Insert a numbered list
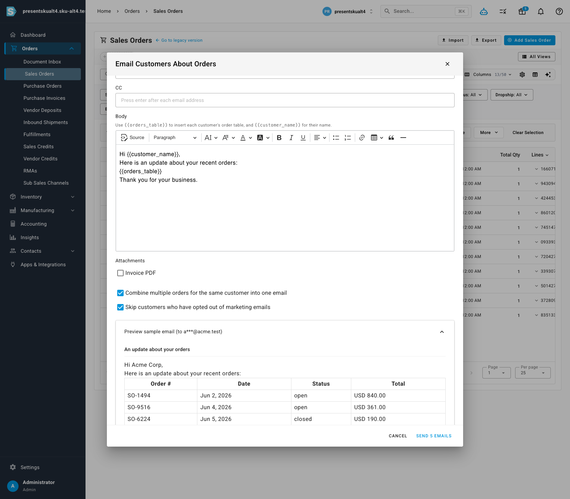 pyautogui.click(x=348, y=138)
